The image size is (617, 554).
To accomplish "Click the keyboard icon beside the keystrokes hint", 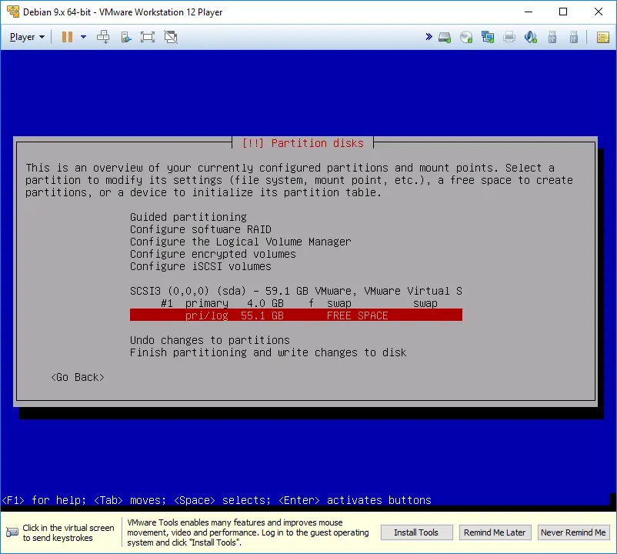I will pos(12,532).
